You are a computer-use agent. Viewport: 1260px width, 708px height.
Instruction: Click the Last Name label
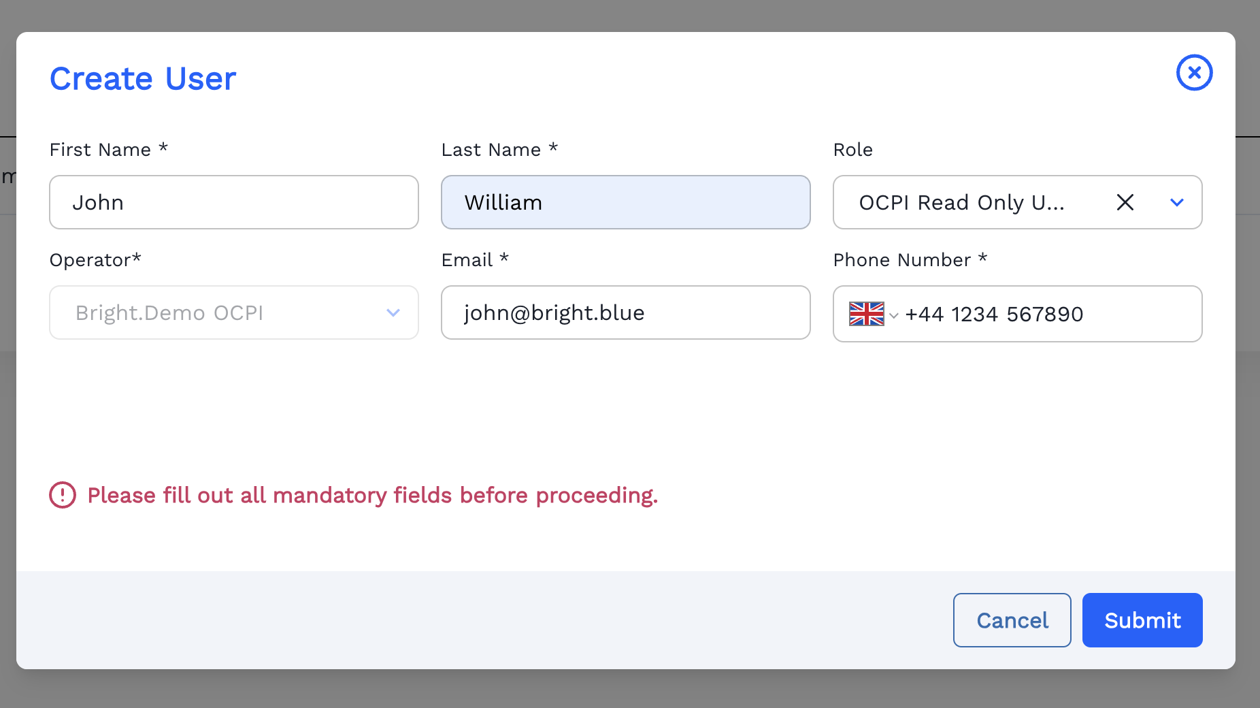(491, 150)
